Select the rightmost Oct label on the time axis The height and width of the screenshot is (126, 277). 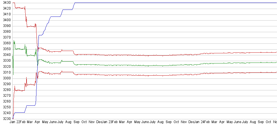[268, 122]
